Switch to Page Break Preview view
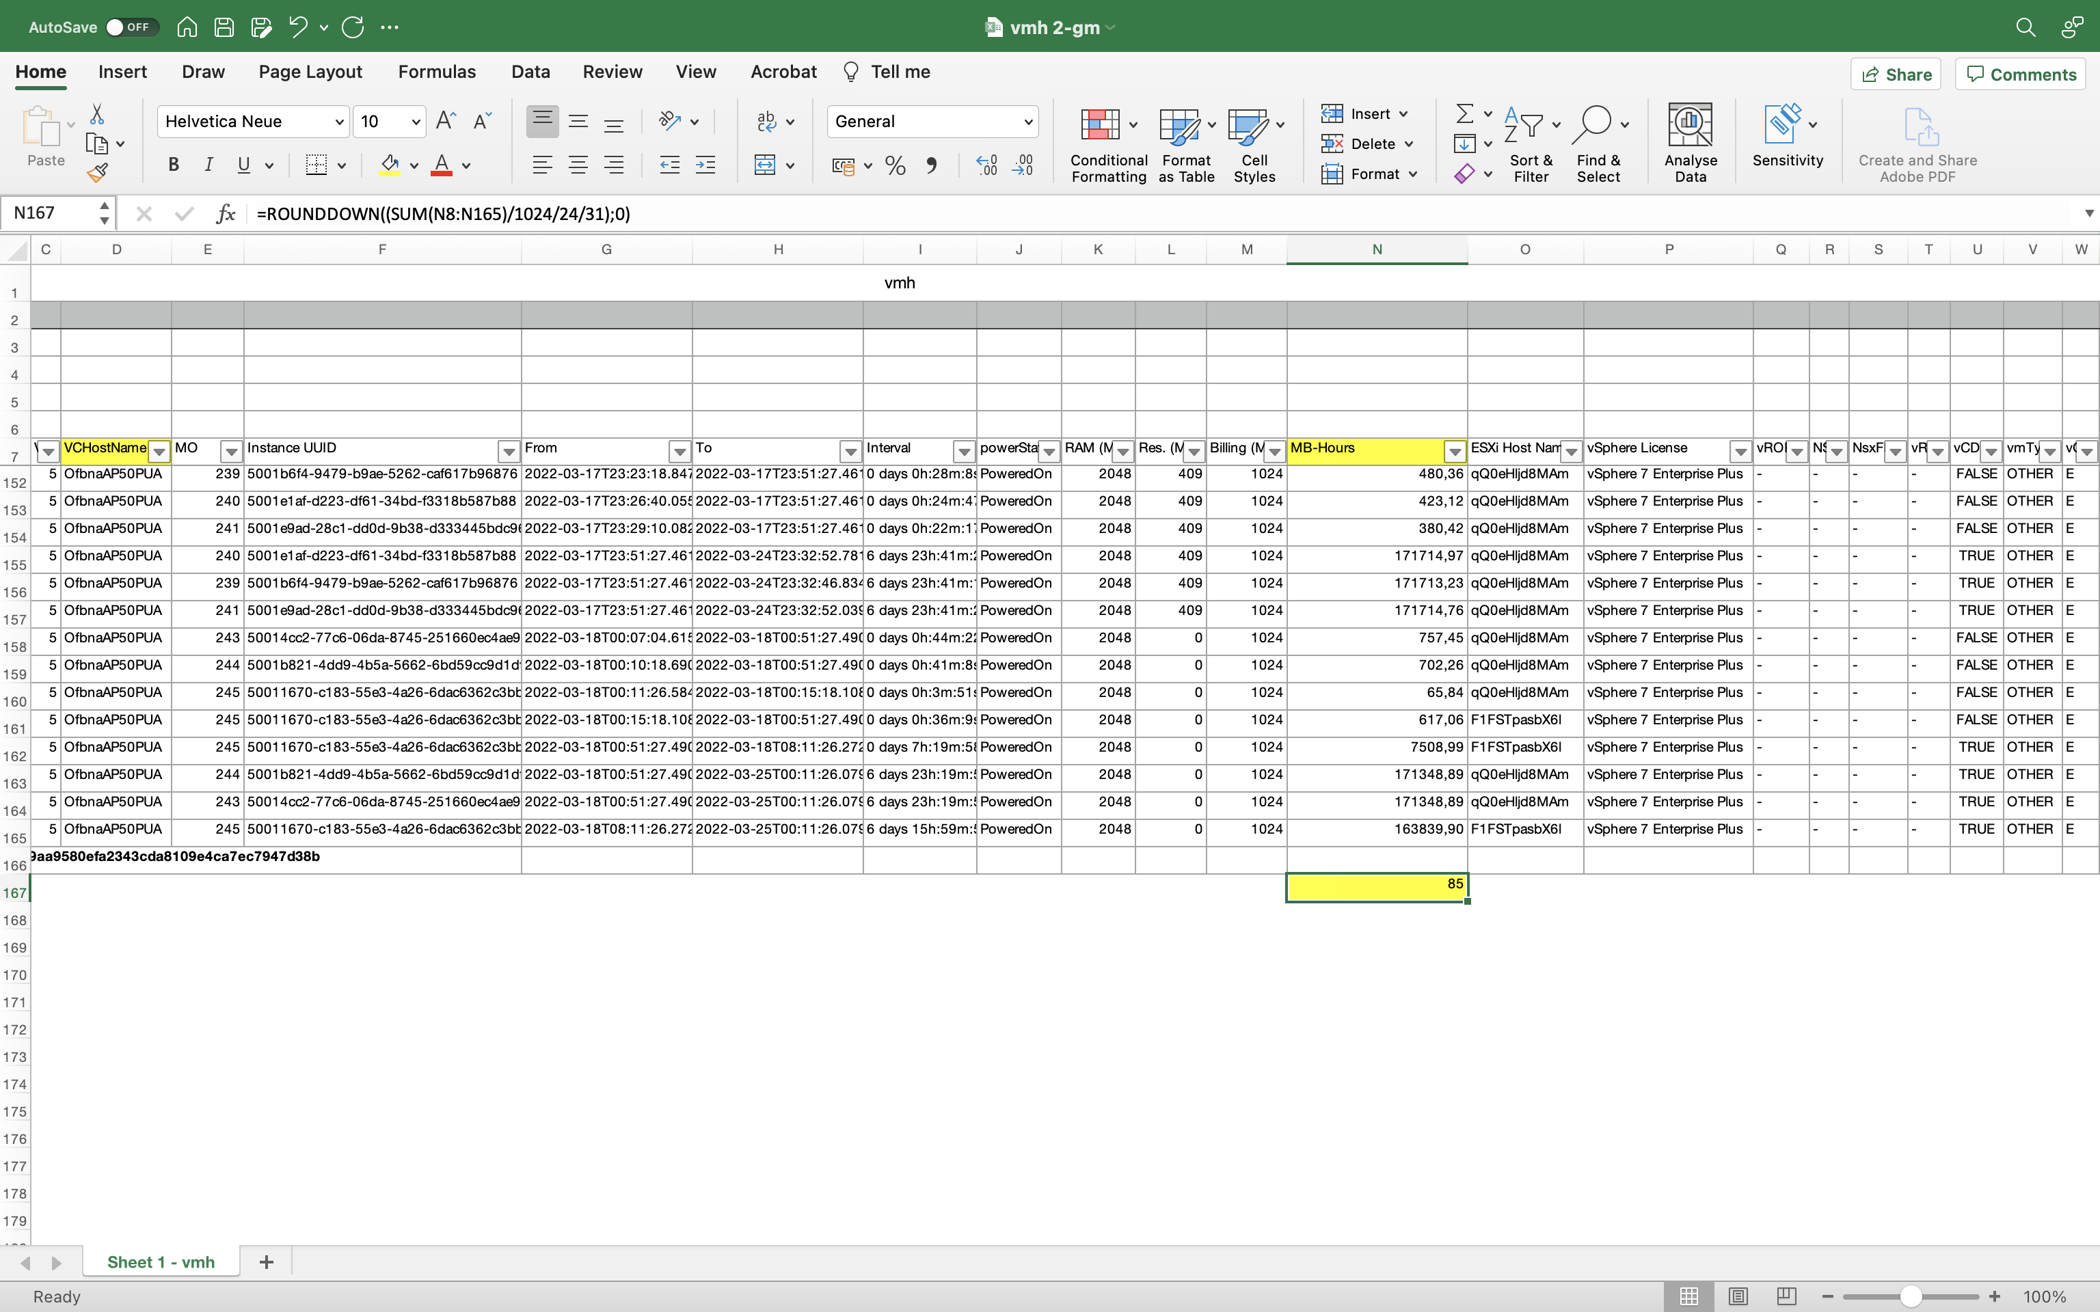The height and width of the screenshot is (1312, 2100). click(x=1786, y=1296)
